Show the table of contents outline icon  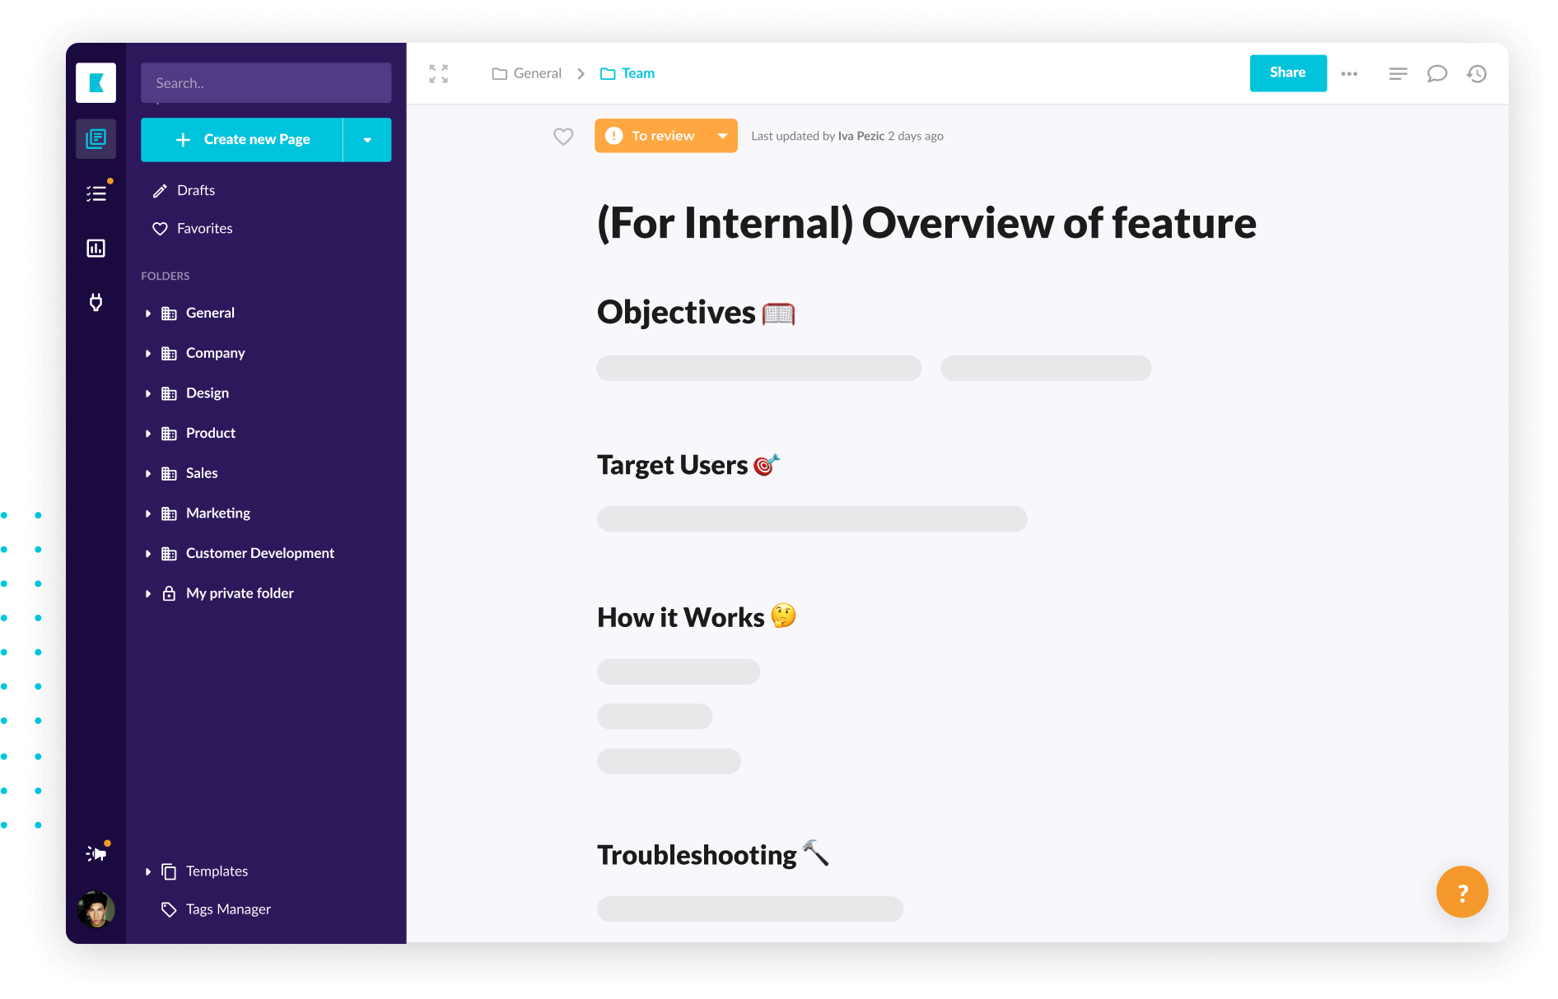click(x=1397, y=74)
